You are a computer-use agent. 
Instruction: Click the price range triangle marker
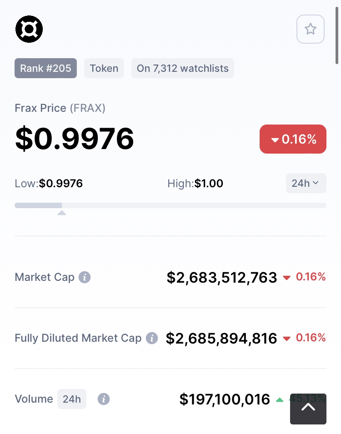point(62,213)
